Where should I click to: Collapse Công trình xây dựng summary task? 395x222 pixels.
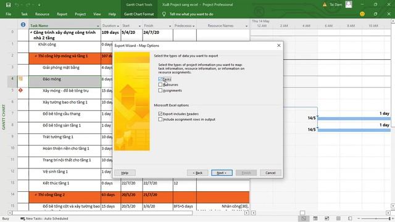pyautogui.click(x=31, y=33)
